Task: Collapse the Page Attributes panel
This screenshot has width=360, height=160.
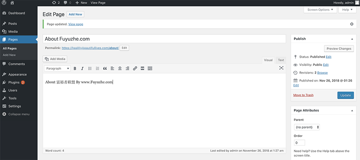Action: [352, 111]
